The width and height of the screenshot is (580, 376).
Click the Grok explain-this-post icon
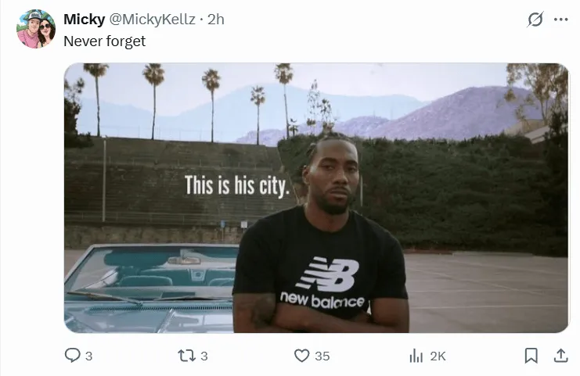(535, 20)
